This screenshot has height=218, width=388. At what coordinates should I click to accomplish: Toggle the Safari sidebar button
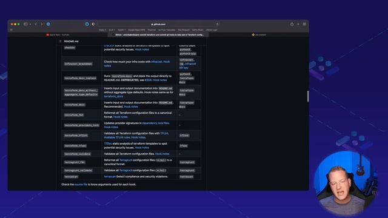pos(25,24)
